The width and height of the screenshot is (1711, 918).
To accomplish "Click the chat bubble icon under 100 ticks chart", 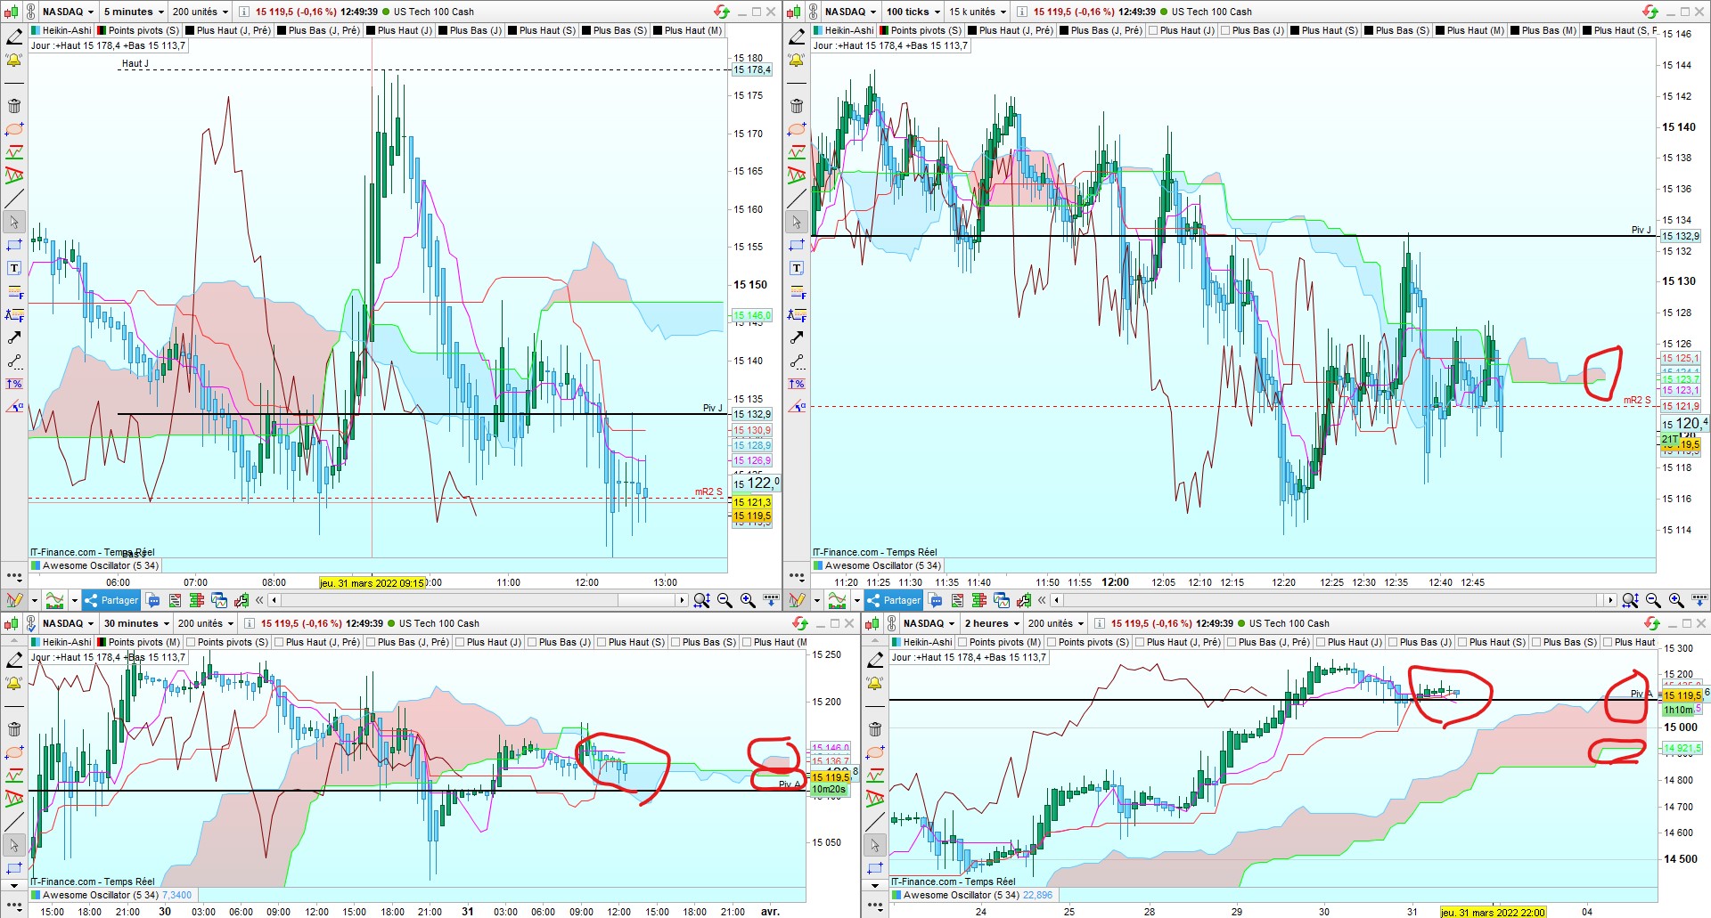I will (x=935, y=600).
